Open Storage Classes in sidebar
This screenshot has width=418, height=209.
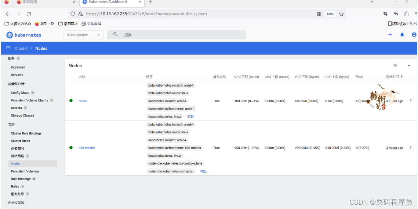pos(23,115)
